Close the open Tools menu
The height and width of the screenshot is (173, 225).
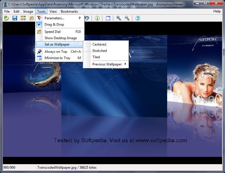[41, 12]
